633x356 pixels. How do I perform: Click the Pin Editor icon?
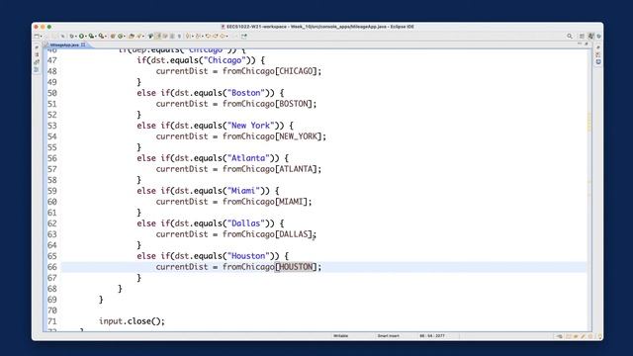coord(244,36)
